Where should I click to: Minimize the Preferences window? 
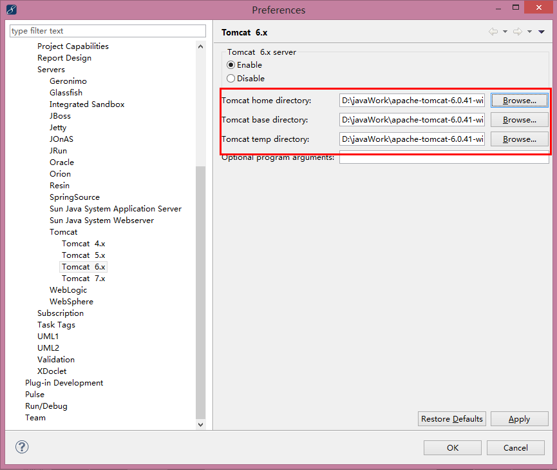click(498, 8)
